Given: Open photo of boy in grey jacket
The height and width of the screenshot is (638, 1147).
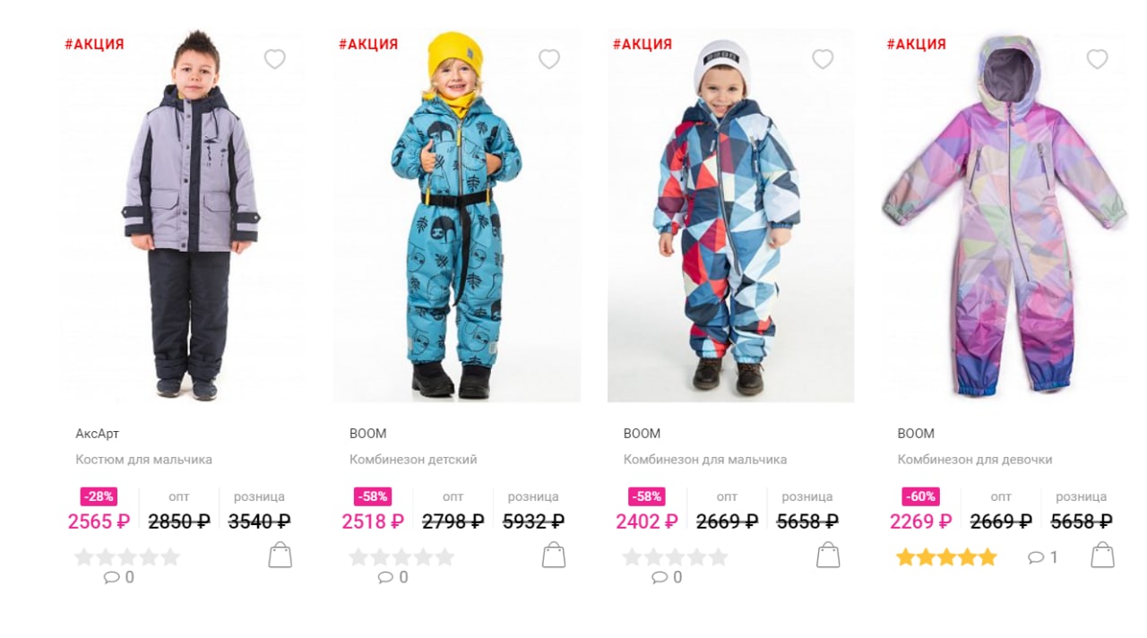Looking at the screenshot, I should [185, 216].
